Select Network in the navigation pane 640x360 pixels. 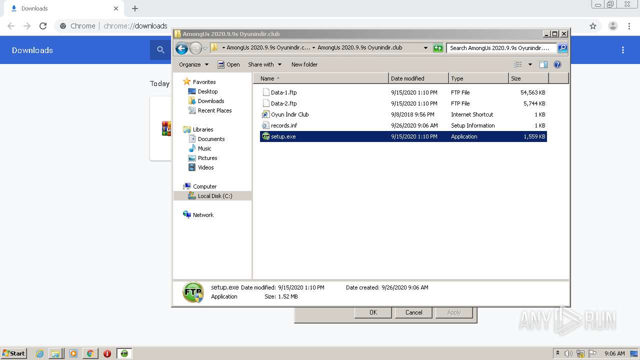click(198, 215)
